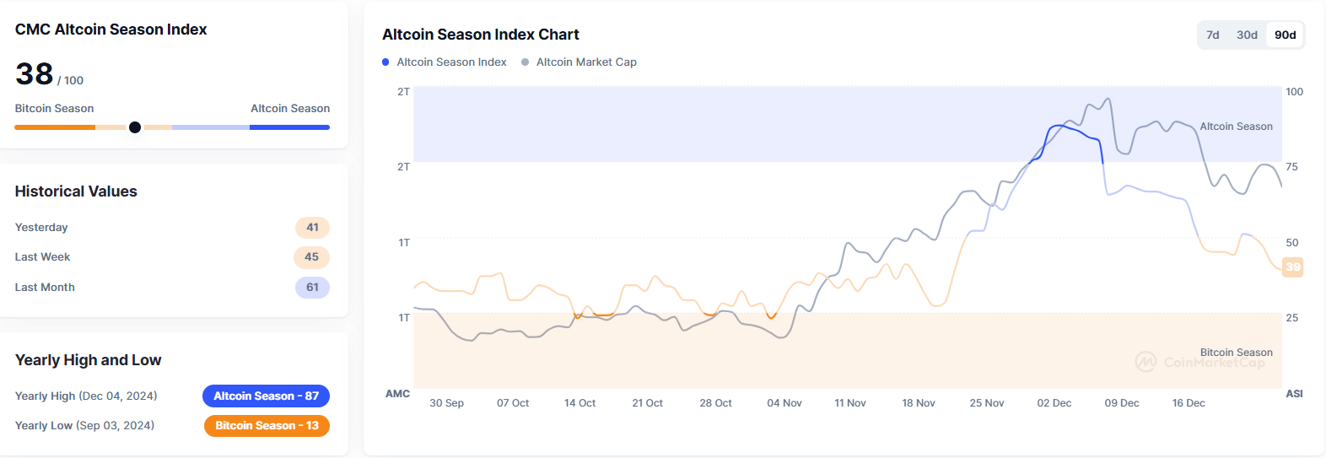Toggle Altcoin Season Index legend series
This screenshot has height=458, width=1326.
pyautogui.click(x=451, y=62)
